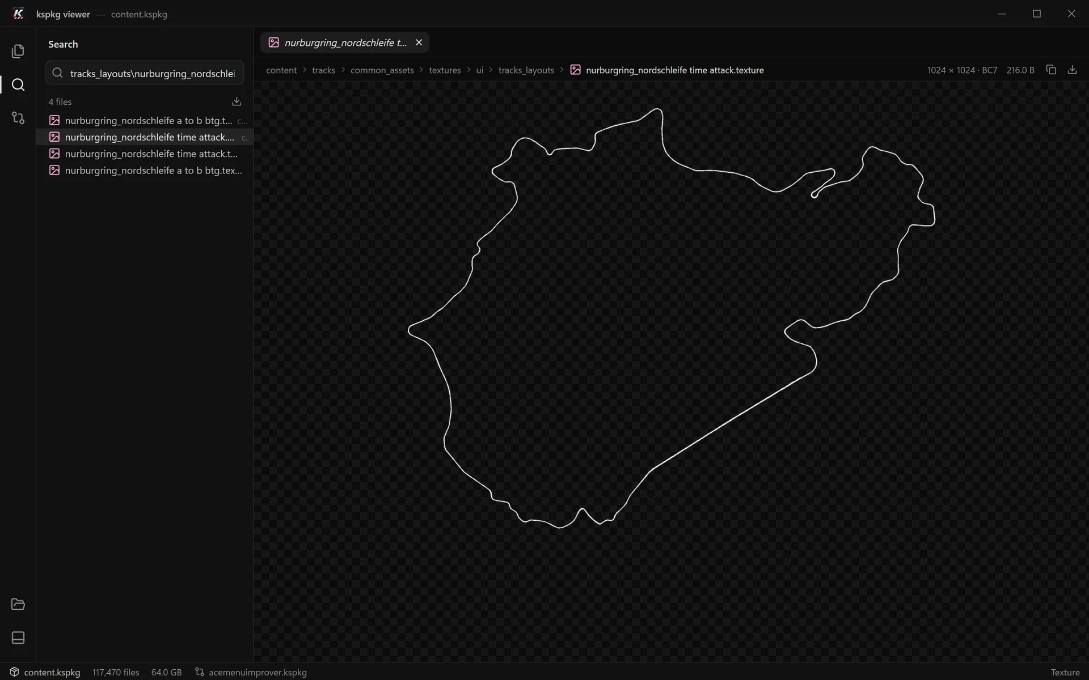
Task: Navigate to 'tracks' breadcrumb
Action: pyautogui.click(x=323, y=70)
